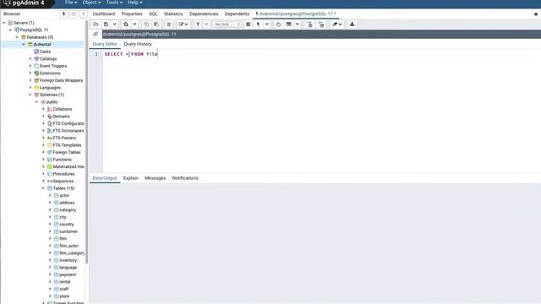Expand the film table node
The height and width of the screenshot is (304, 541).
tap(50, 238)
